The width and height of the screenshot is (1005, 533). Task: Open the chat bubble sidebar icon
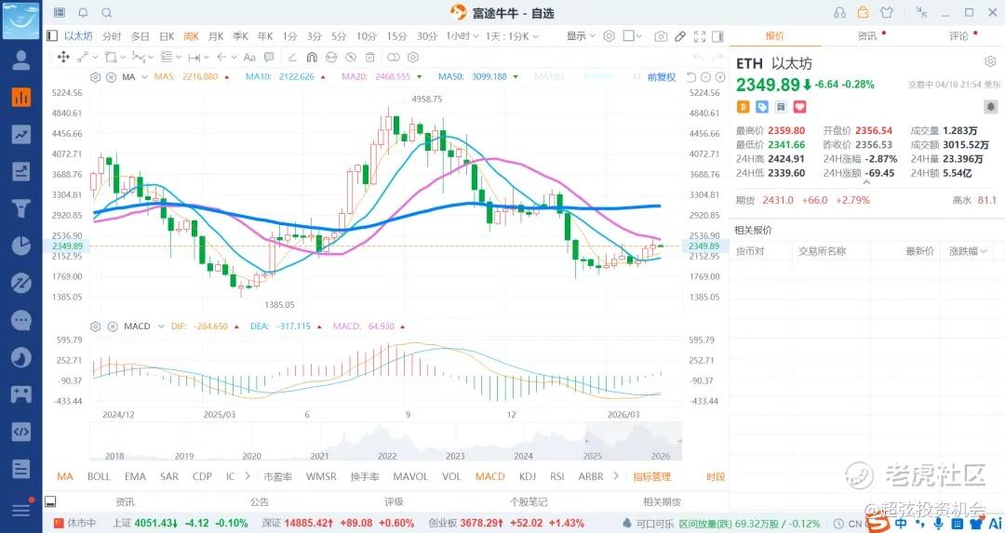coord(21,320)
